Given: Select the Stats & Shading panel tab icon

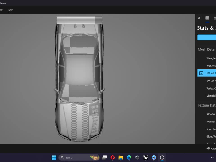Looking at the screenshot, I should 207,18.
